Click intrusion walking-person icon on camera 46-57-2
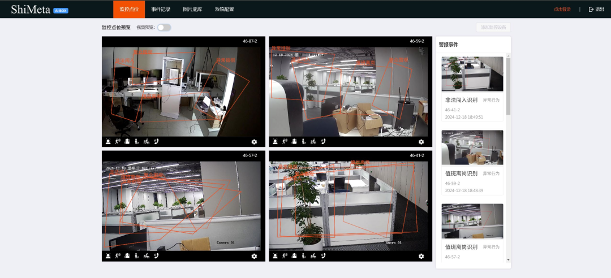The width and height of the screenshot is (611, 278). coord(118,256)
